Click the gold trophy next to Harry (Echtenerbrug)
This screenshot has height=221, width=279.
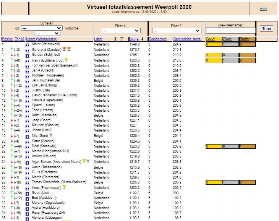[67, 59]
